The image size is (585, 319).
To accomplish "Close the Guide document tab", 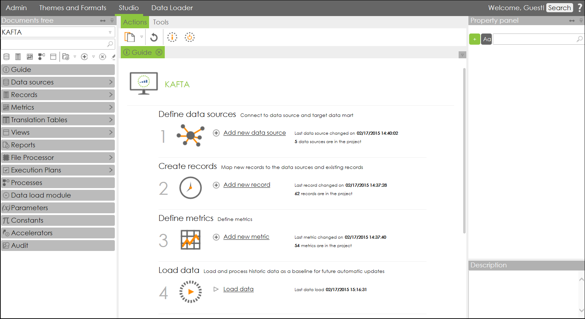I will (x=159, y=52).
